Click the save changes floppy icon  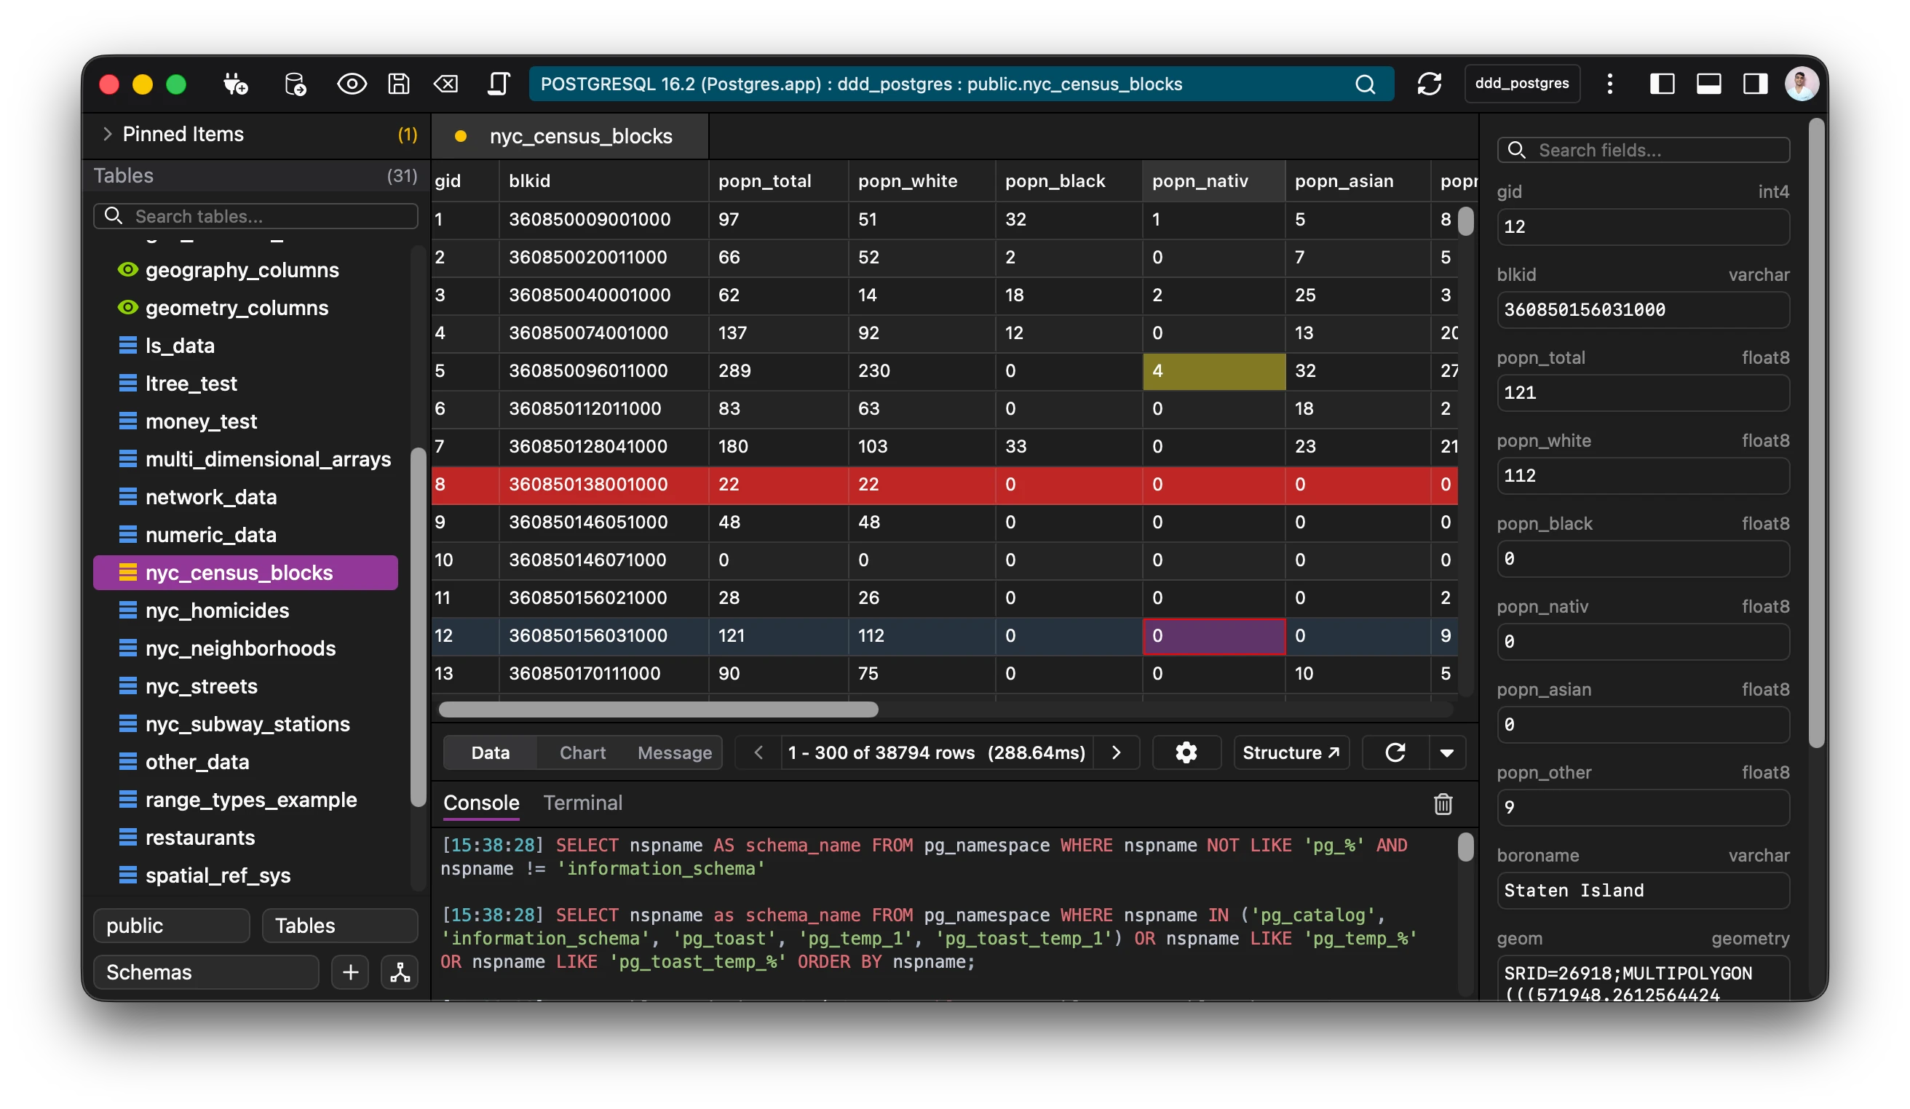pyautogui.click(x=399, y=84)
